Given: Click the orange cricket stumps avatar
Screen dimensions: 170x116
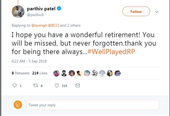Looking at the screenshot, I should [x=18, y=105].
